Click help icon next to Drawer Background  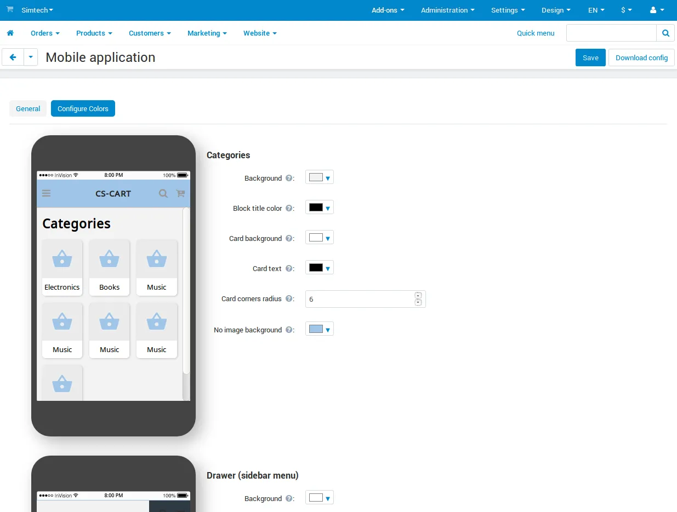(x=289, y=499)
